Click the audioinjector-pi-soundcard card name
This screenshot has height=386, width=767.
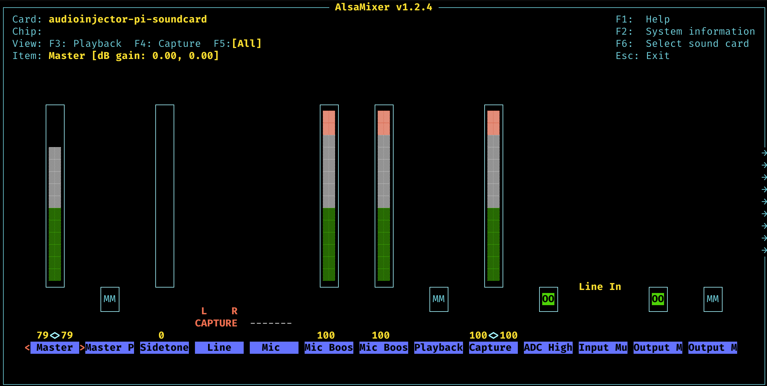pyautogui.click(x=128, y=19)
